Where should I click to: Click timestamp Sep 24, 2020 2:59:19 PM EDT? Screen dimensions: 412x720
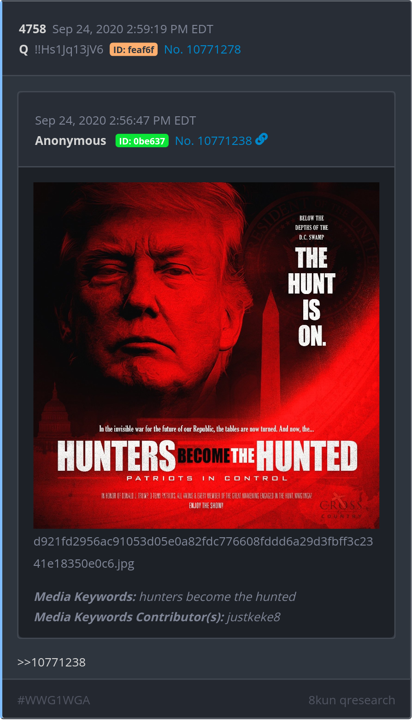[x=133, y=29]
